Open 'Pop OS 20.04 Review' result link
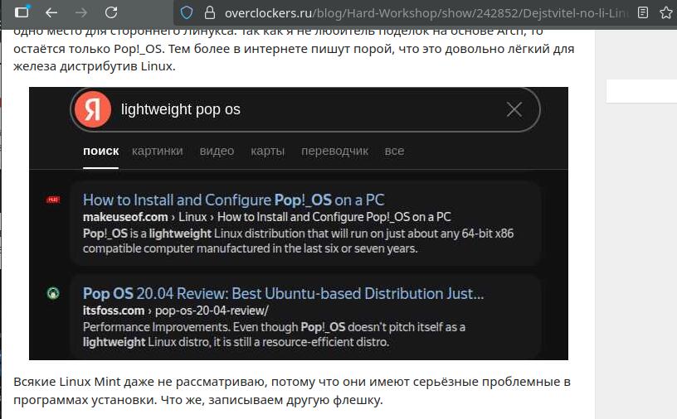Image resolution: width=677 pixels, height=419 pixels. tap(283, 293)
